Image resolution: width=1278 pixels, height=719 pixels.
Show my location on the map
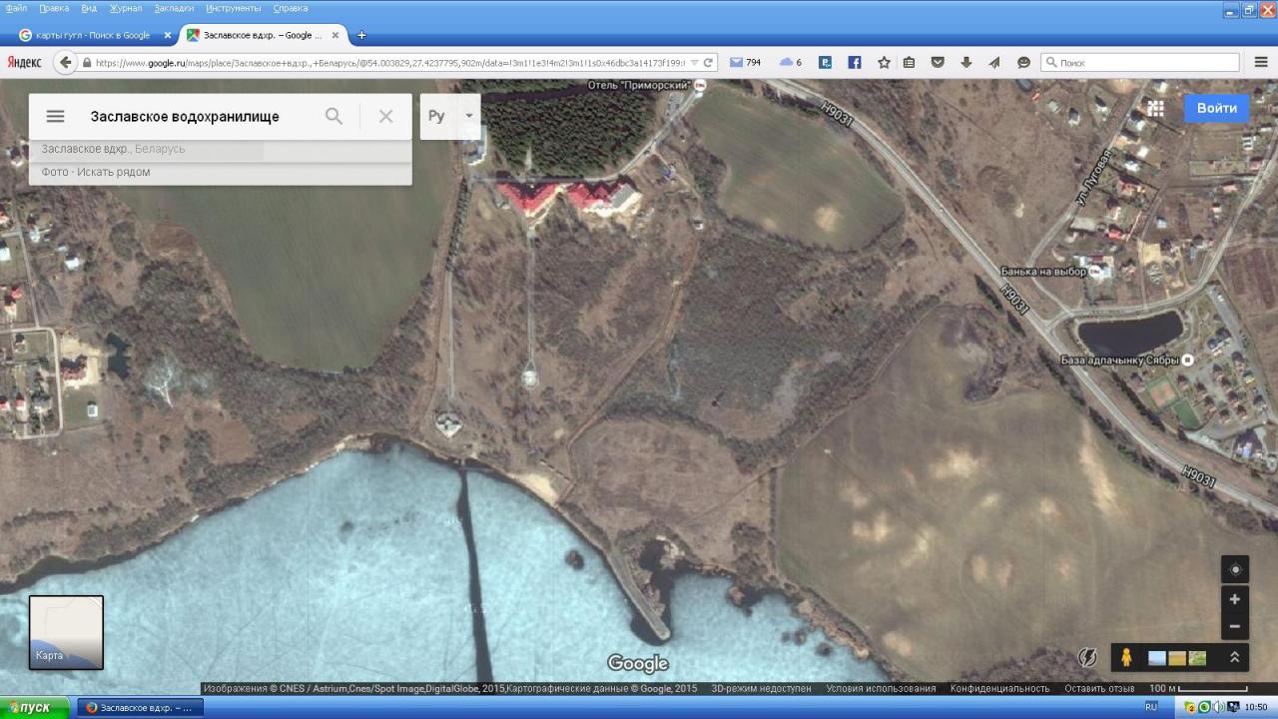(x=1235, y=569)
